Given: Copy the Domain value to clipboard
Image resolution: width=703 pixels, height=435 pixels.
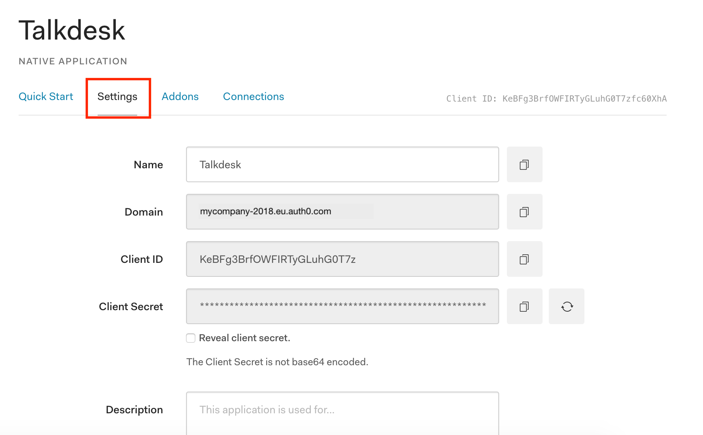Looking at the screenshot, I should [x=524, y=212].
